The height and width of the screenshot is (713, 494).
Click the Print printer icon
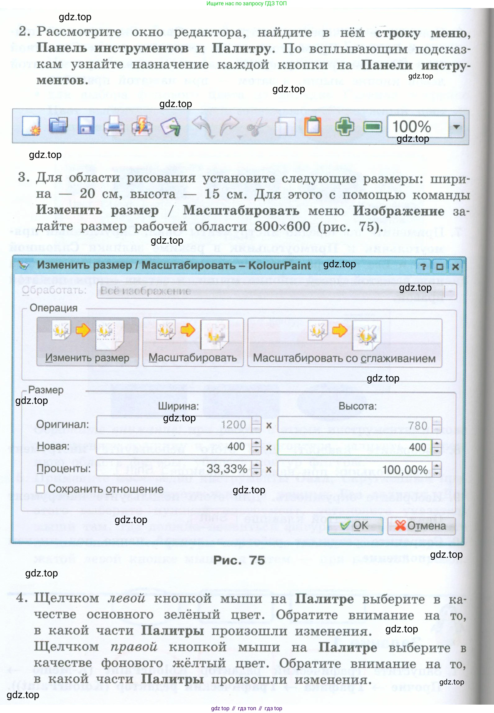click(x=114, y=126)
